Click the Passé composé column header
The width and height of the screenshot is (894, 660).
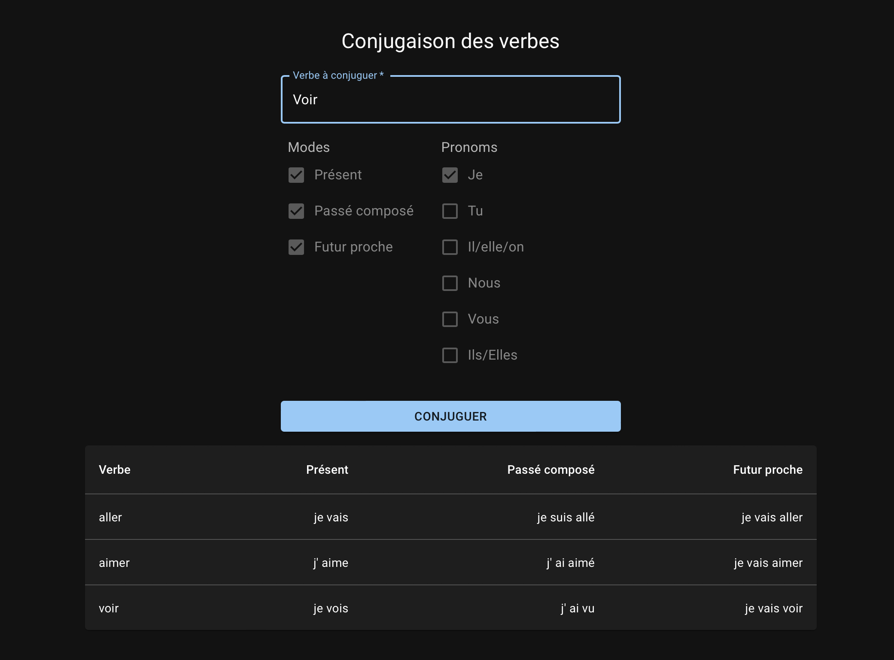tap(551, 470)
